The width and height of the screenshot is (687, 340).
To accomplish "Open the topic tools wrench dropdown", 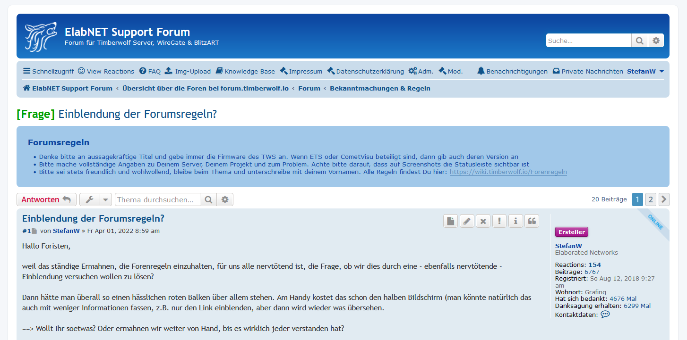I will 95,199.
